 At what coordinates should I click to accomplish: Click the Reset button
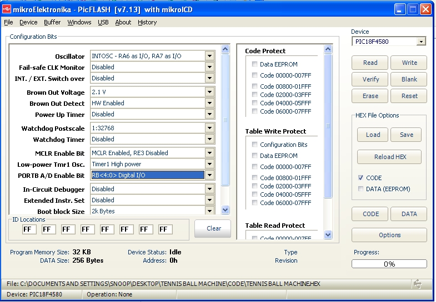pyautogui.click(x=409, y=96)
